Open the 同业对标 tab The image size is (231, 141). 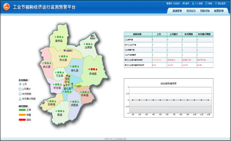click(x=205, y=11)
